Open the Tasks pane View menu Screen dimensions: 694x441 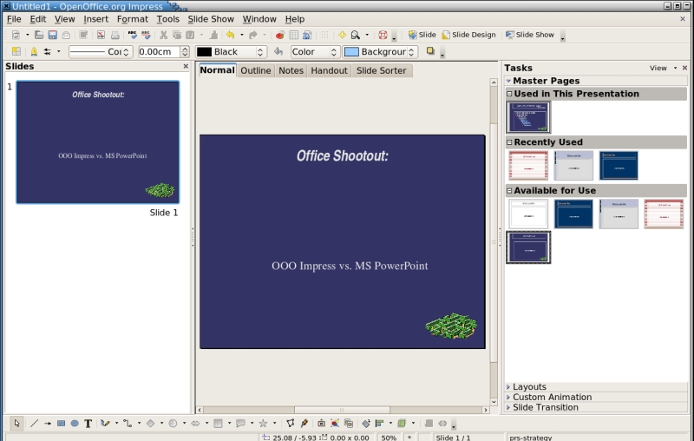(x=663, y=68)
